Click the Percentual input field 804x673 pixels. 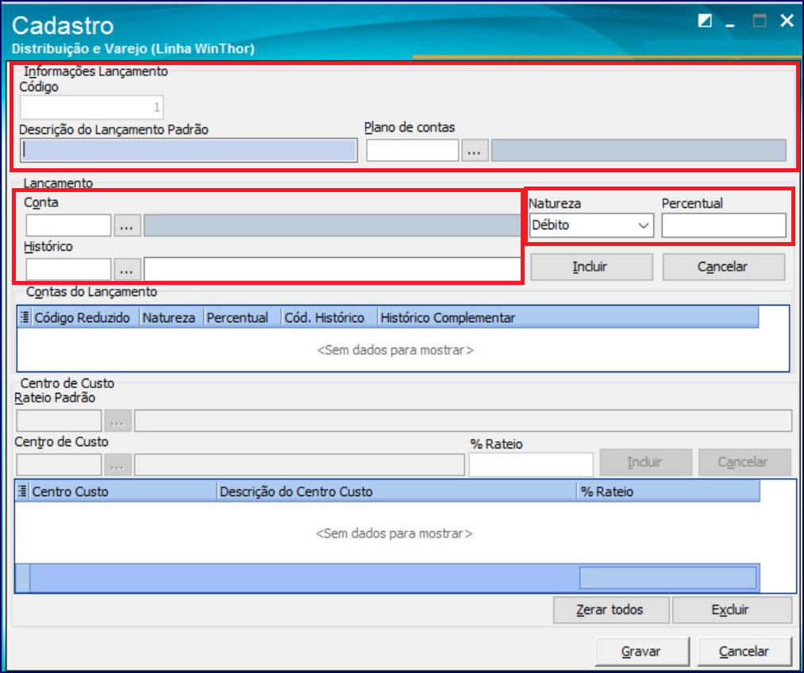(x=724, y=225)
